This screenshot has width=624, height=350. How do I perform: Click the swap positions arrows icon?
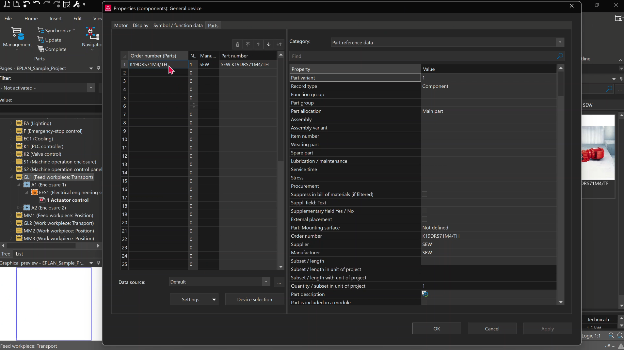click(x=279, y=44)
